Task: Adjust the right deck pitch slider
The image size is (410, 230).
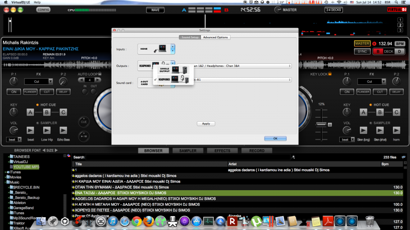Action: tap(321, 124)
